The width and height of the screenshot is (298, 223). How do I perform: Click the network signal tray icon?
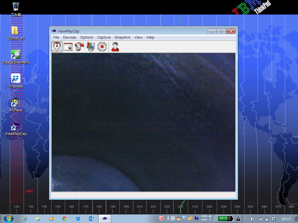[x=259, y=219]
